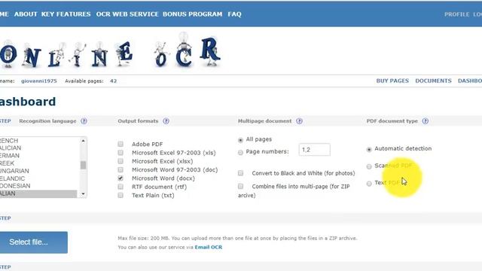This screenshot has width=482, height=271.
Task: Tick Convert to Black and White option
Action: point(241,173)
